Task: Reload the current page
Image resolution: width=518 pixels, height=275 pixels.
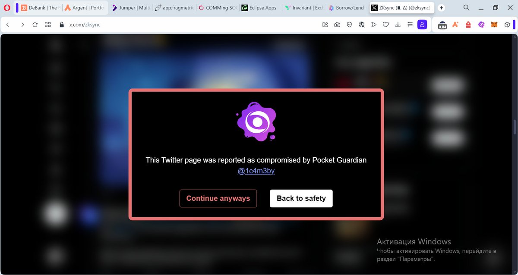Action: click(x=35, y=25)
